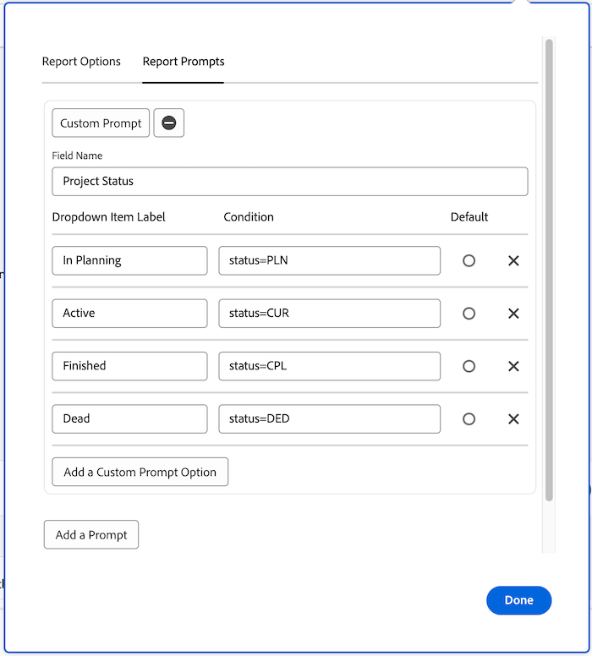Switch to the Report Options tab
Viewport: 592px width, 656px height.
[x=81, y=62]
